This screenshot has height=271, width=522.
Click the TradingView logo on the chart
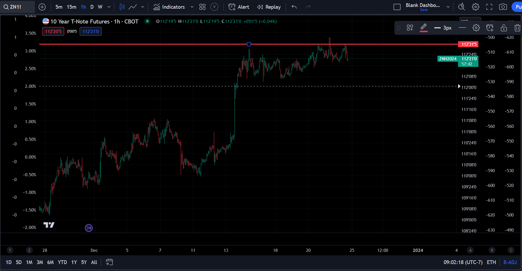(x=49, y=225)
